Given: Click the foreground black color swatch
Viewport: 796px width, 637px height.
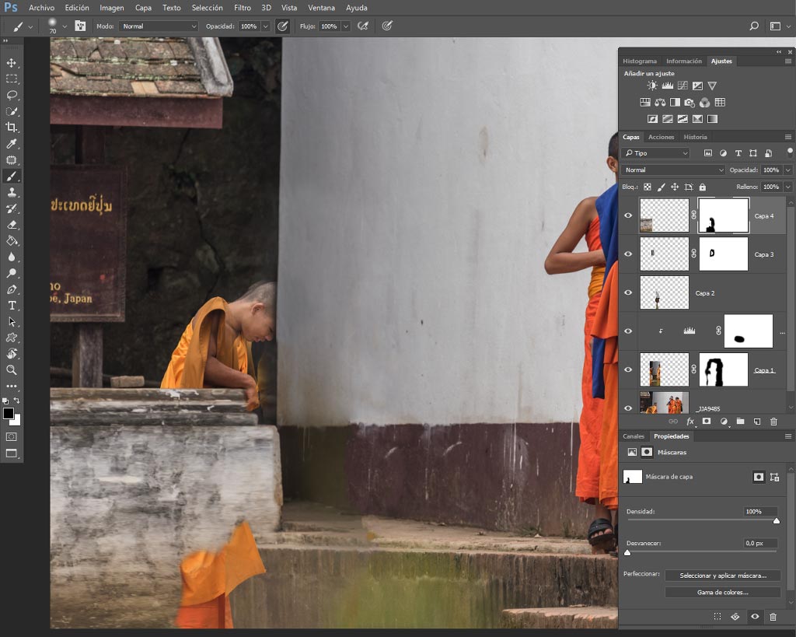Looking at the screenshot, I should (8, 414).
